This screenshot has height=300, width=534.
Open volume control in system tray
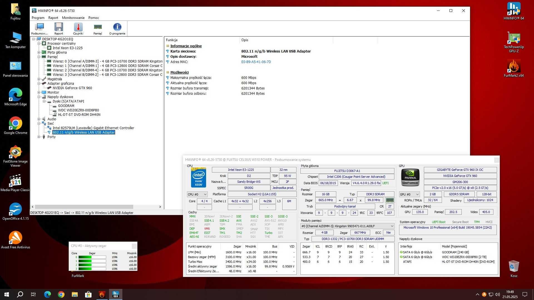pyautogui.click(x=498, y=294)
